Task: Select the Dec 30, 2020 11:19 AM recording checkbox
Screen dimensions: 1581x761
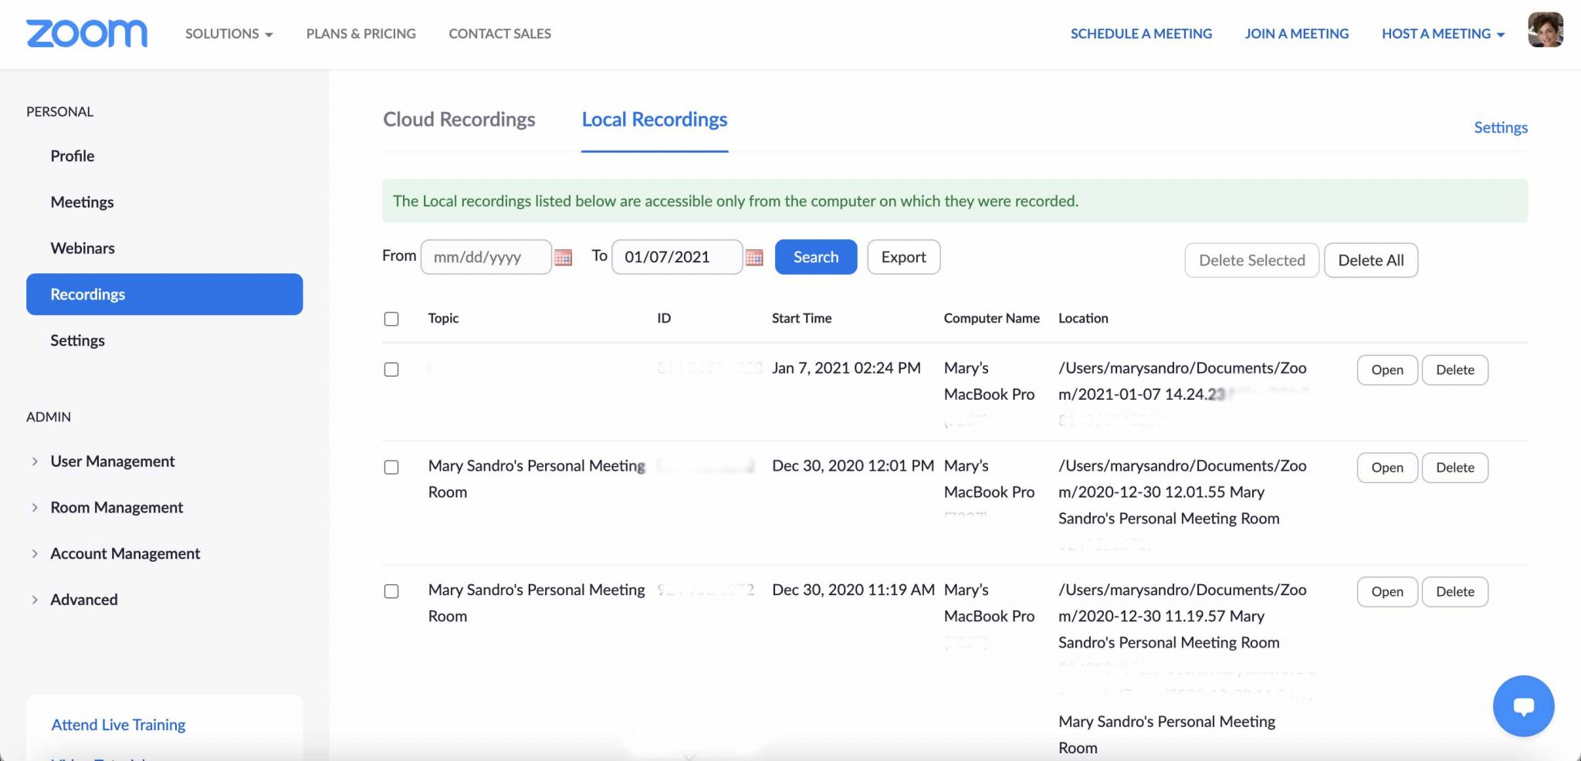Action: [391, 591]
